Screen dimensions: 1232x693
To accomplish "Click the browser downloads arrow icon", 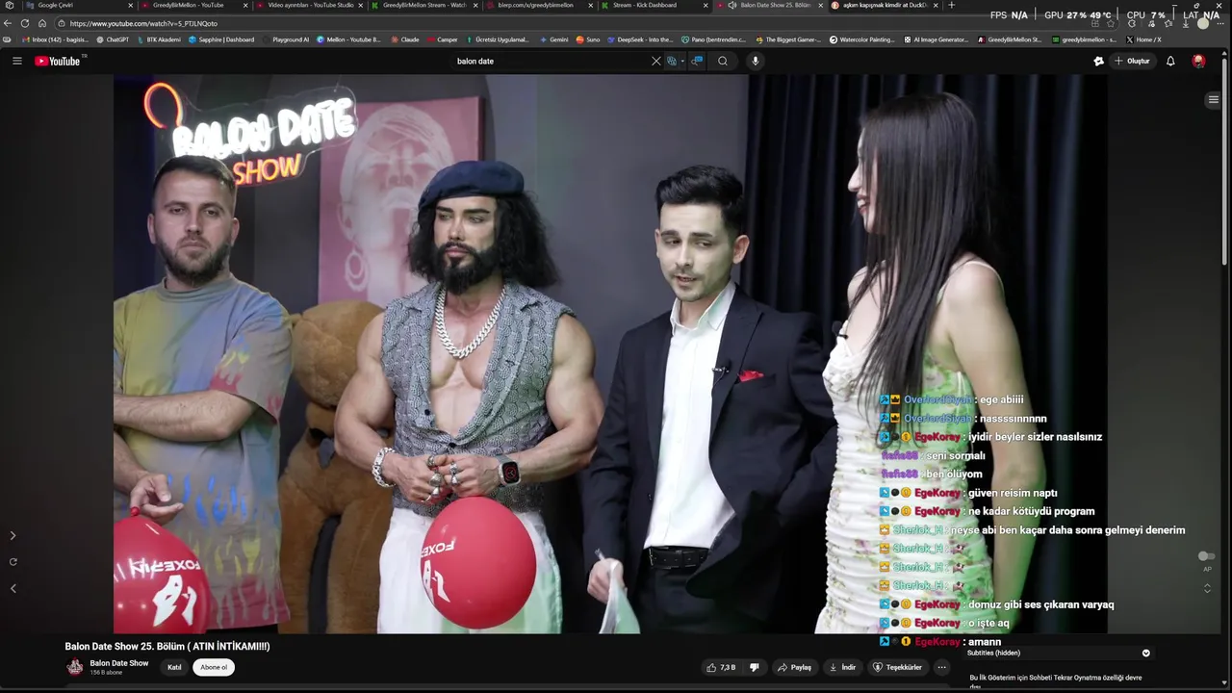I will tap(1186, 23).
